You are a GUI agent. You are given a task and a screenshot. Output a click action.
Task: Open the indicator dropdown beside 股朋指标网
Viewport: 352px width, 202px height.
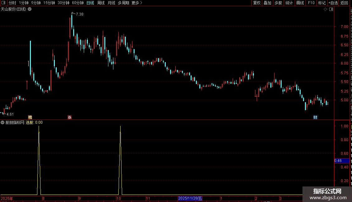point(2,122)
